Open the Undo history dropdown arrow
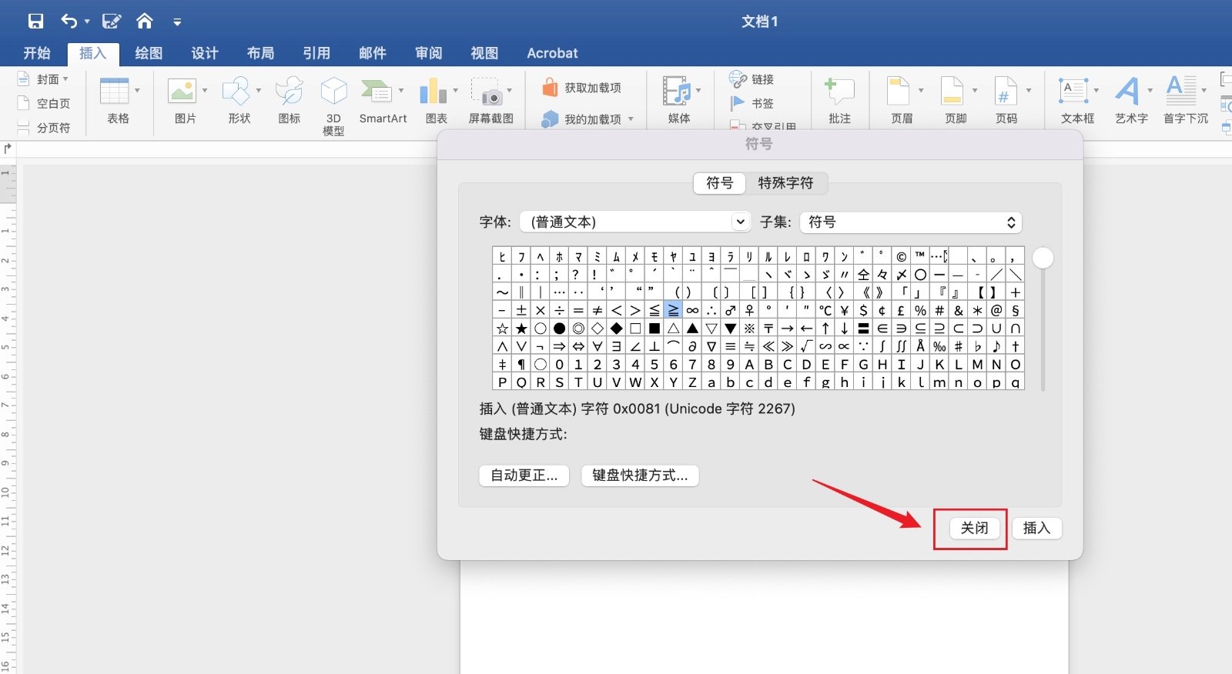 pyautogui.click(x=87, y=22)
